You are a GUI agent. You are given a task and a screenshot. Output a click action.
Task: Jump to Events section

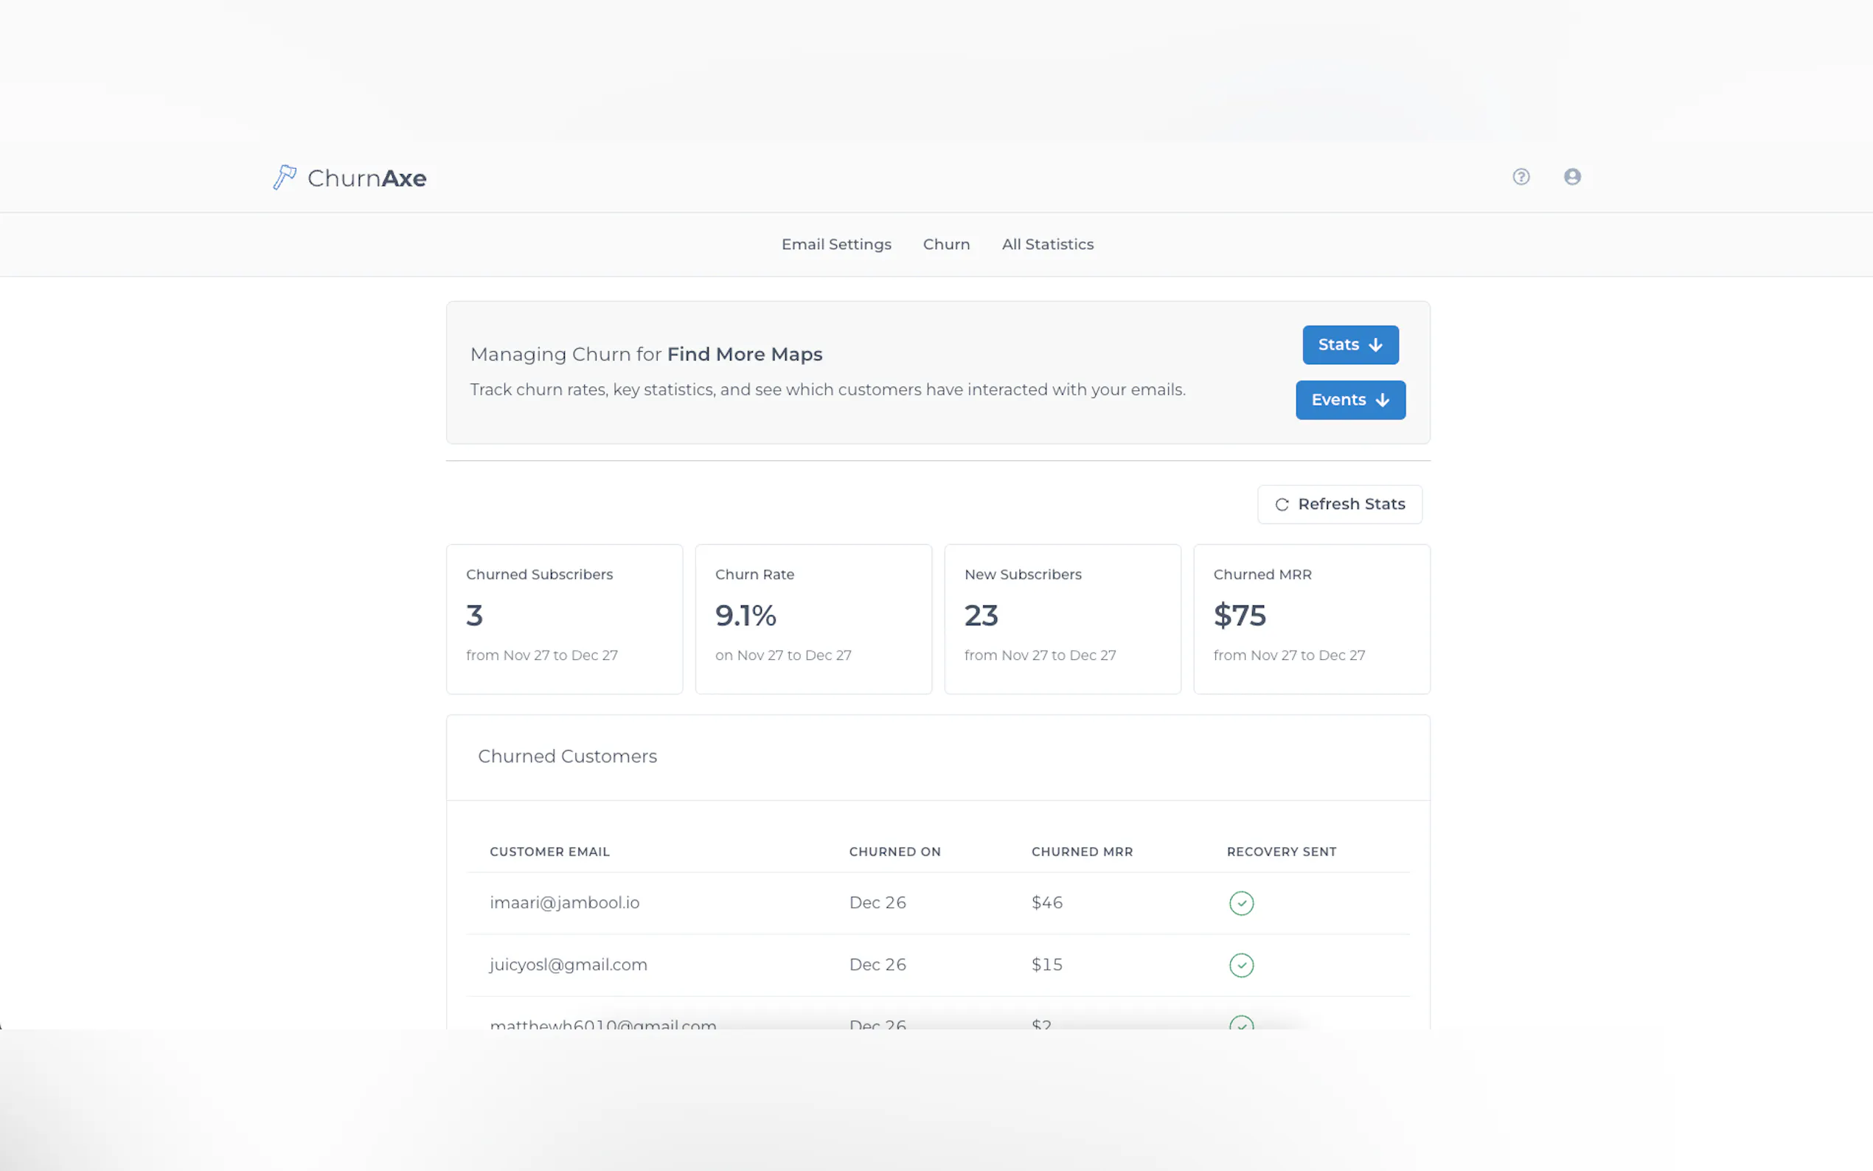(1338, 400)
